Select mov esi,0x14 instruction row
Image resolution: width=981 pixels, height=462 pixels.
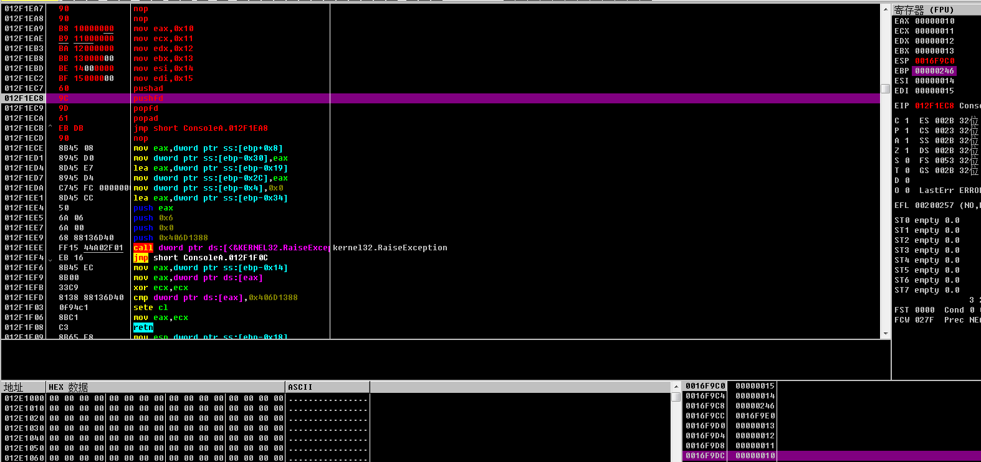pos(163,68)
